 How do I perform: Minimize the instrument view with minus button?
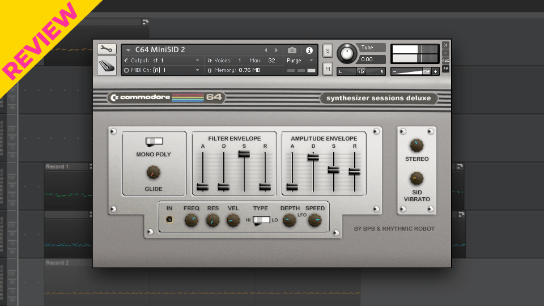click(446, 53)
